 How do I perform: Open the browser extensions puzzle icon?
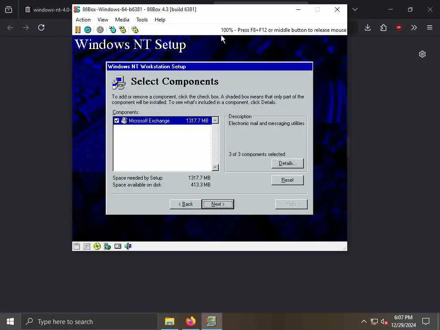click(x=383, y=27)
